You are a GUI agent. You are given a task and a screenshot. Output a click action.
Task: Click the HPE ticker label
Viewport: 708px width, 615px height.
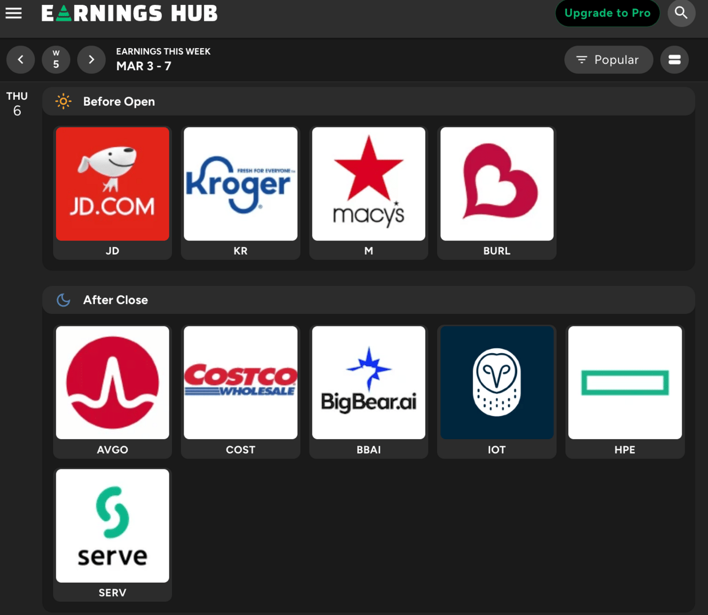pos(625,450)
